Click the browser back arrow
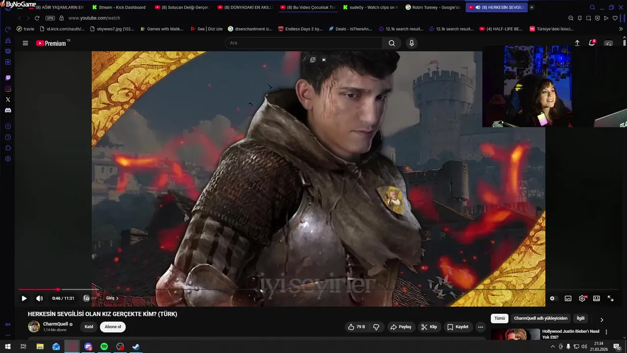 pos(20,18)
